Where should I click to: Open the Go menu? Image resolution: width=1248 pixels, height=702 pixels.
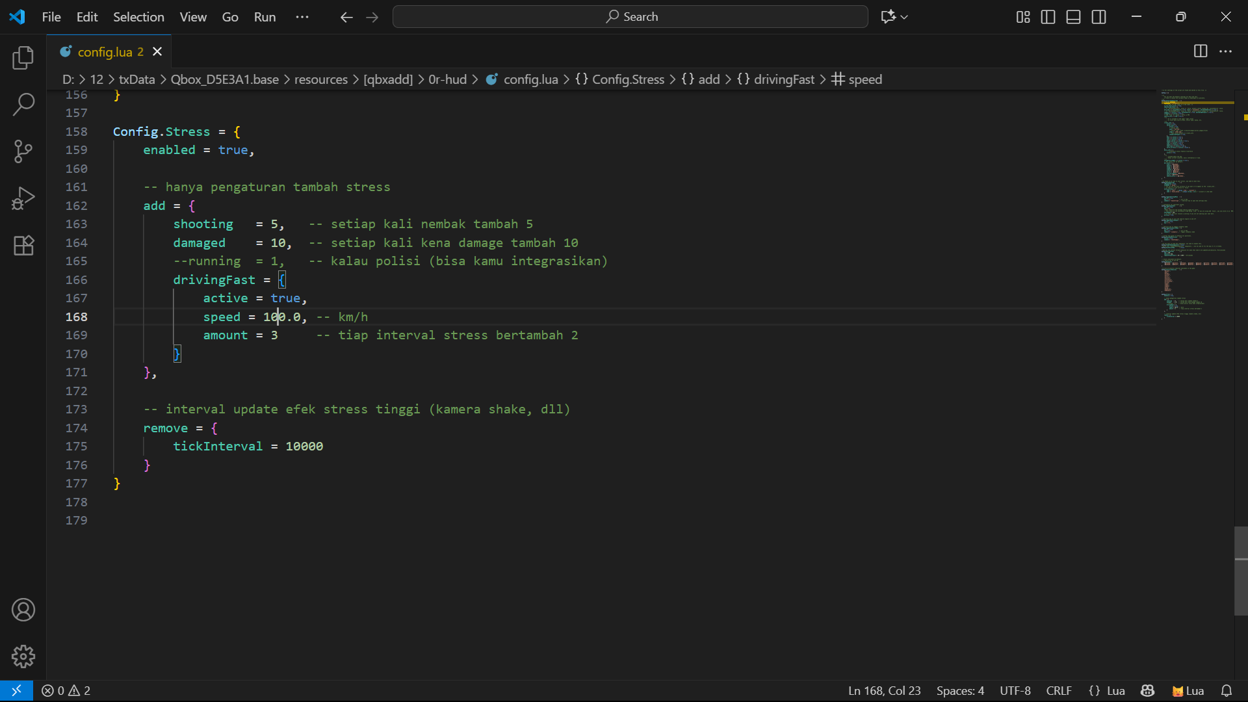click(230, 17)
